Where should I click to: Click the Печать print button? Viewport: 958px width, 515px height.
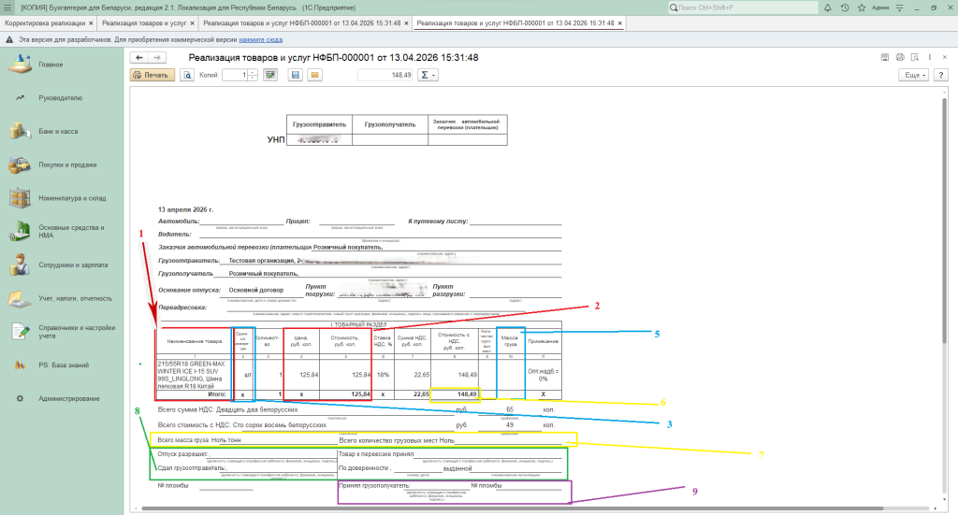[x=152, y=75]
